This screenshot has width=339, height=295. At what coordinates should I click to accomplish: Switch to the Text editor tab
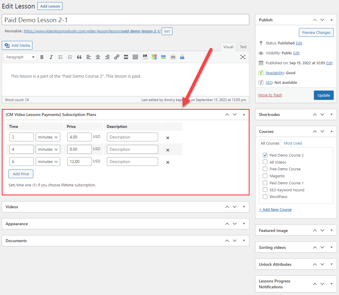click(243, 47)
